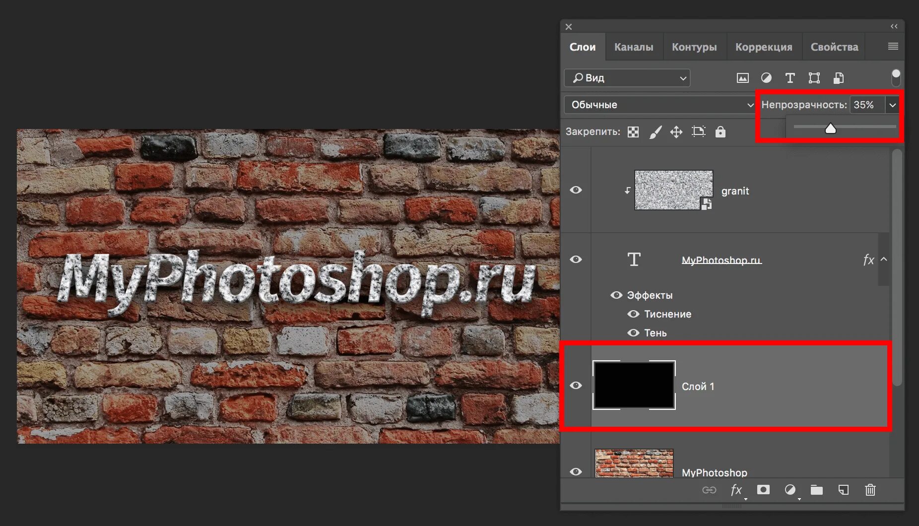Select the granit layer thumbnail
Screen dimensions: 919x526
673,190
